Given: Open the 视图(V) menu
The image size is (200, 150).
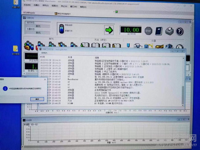Looking at the screenshot, I should [x=55, y=5].
